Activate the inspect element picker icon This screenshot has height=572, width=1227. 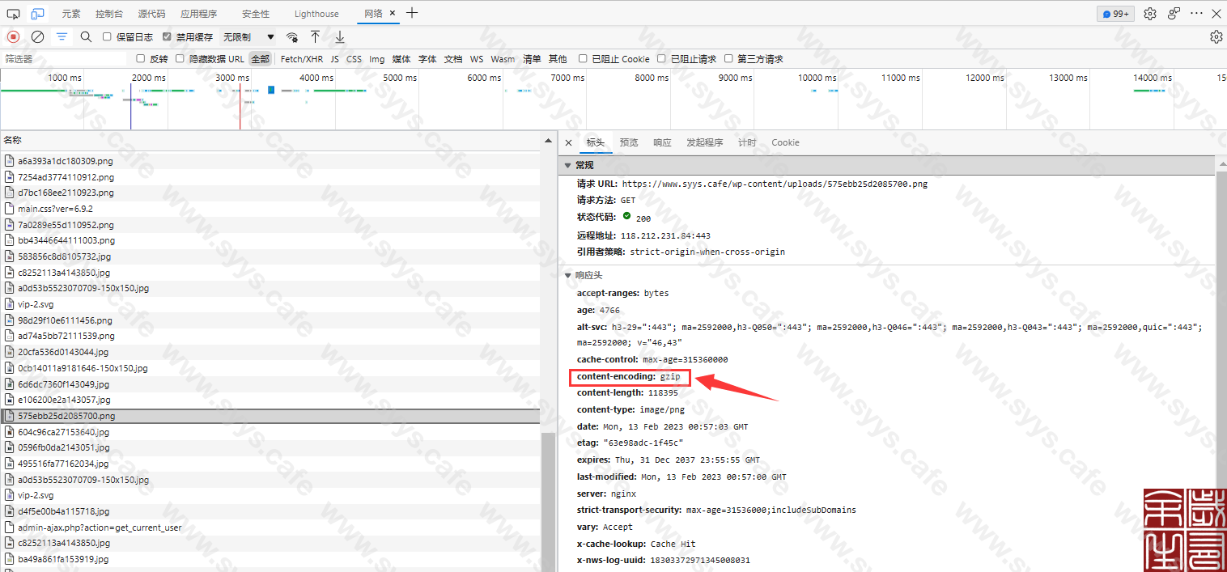coord(13,14)
